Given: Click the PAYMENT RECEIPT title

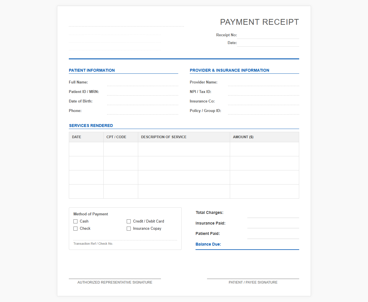Looking at the screenshot, I should point(259,22).
